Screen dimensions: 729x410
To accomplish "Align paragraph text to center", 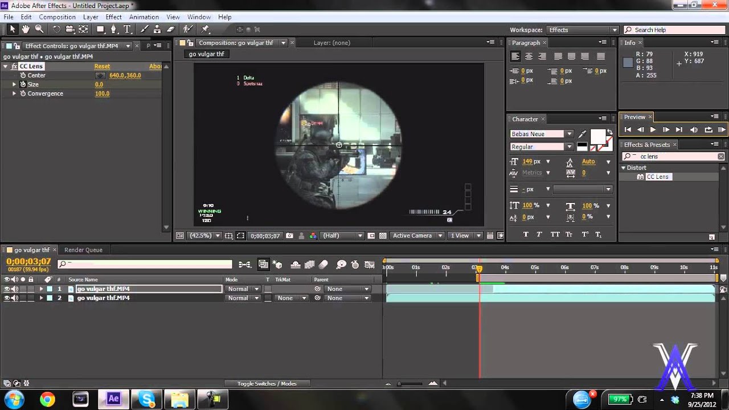I will coord(529,56).
